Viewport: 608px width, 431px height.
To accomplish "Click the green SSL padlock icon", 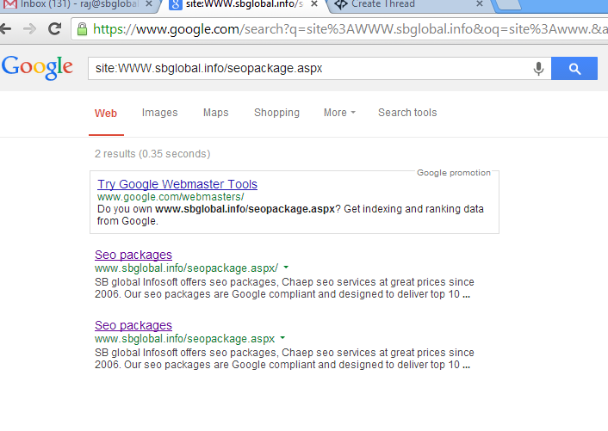I will click(82, 29).
